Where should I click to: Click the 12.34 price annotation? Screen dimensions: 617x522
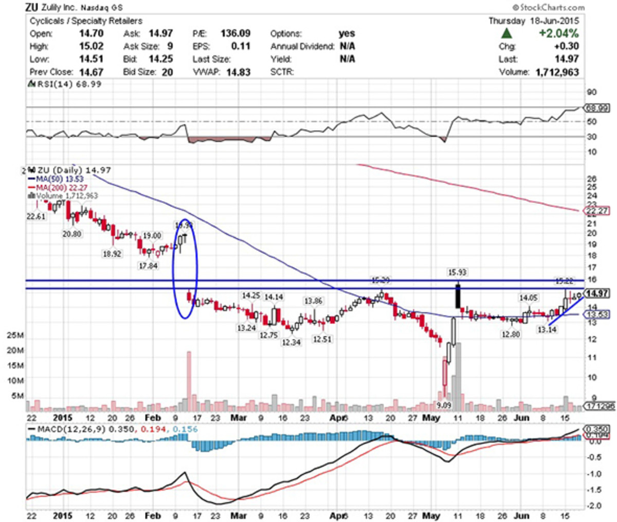pyautogui.click(x=291, y=342)
